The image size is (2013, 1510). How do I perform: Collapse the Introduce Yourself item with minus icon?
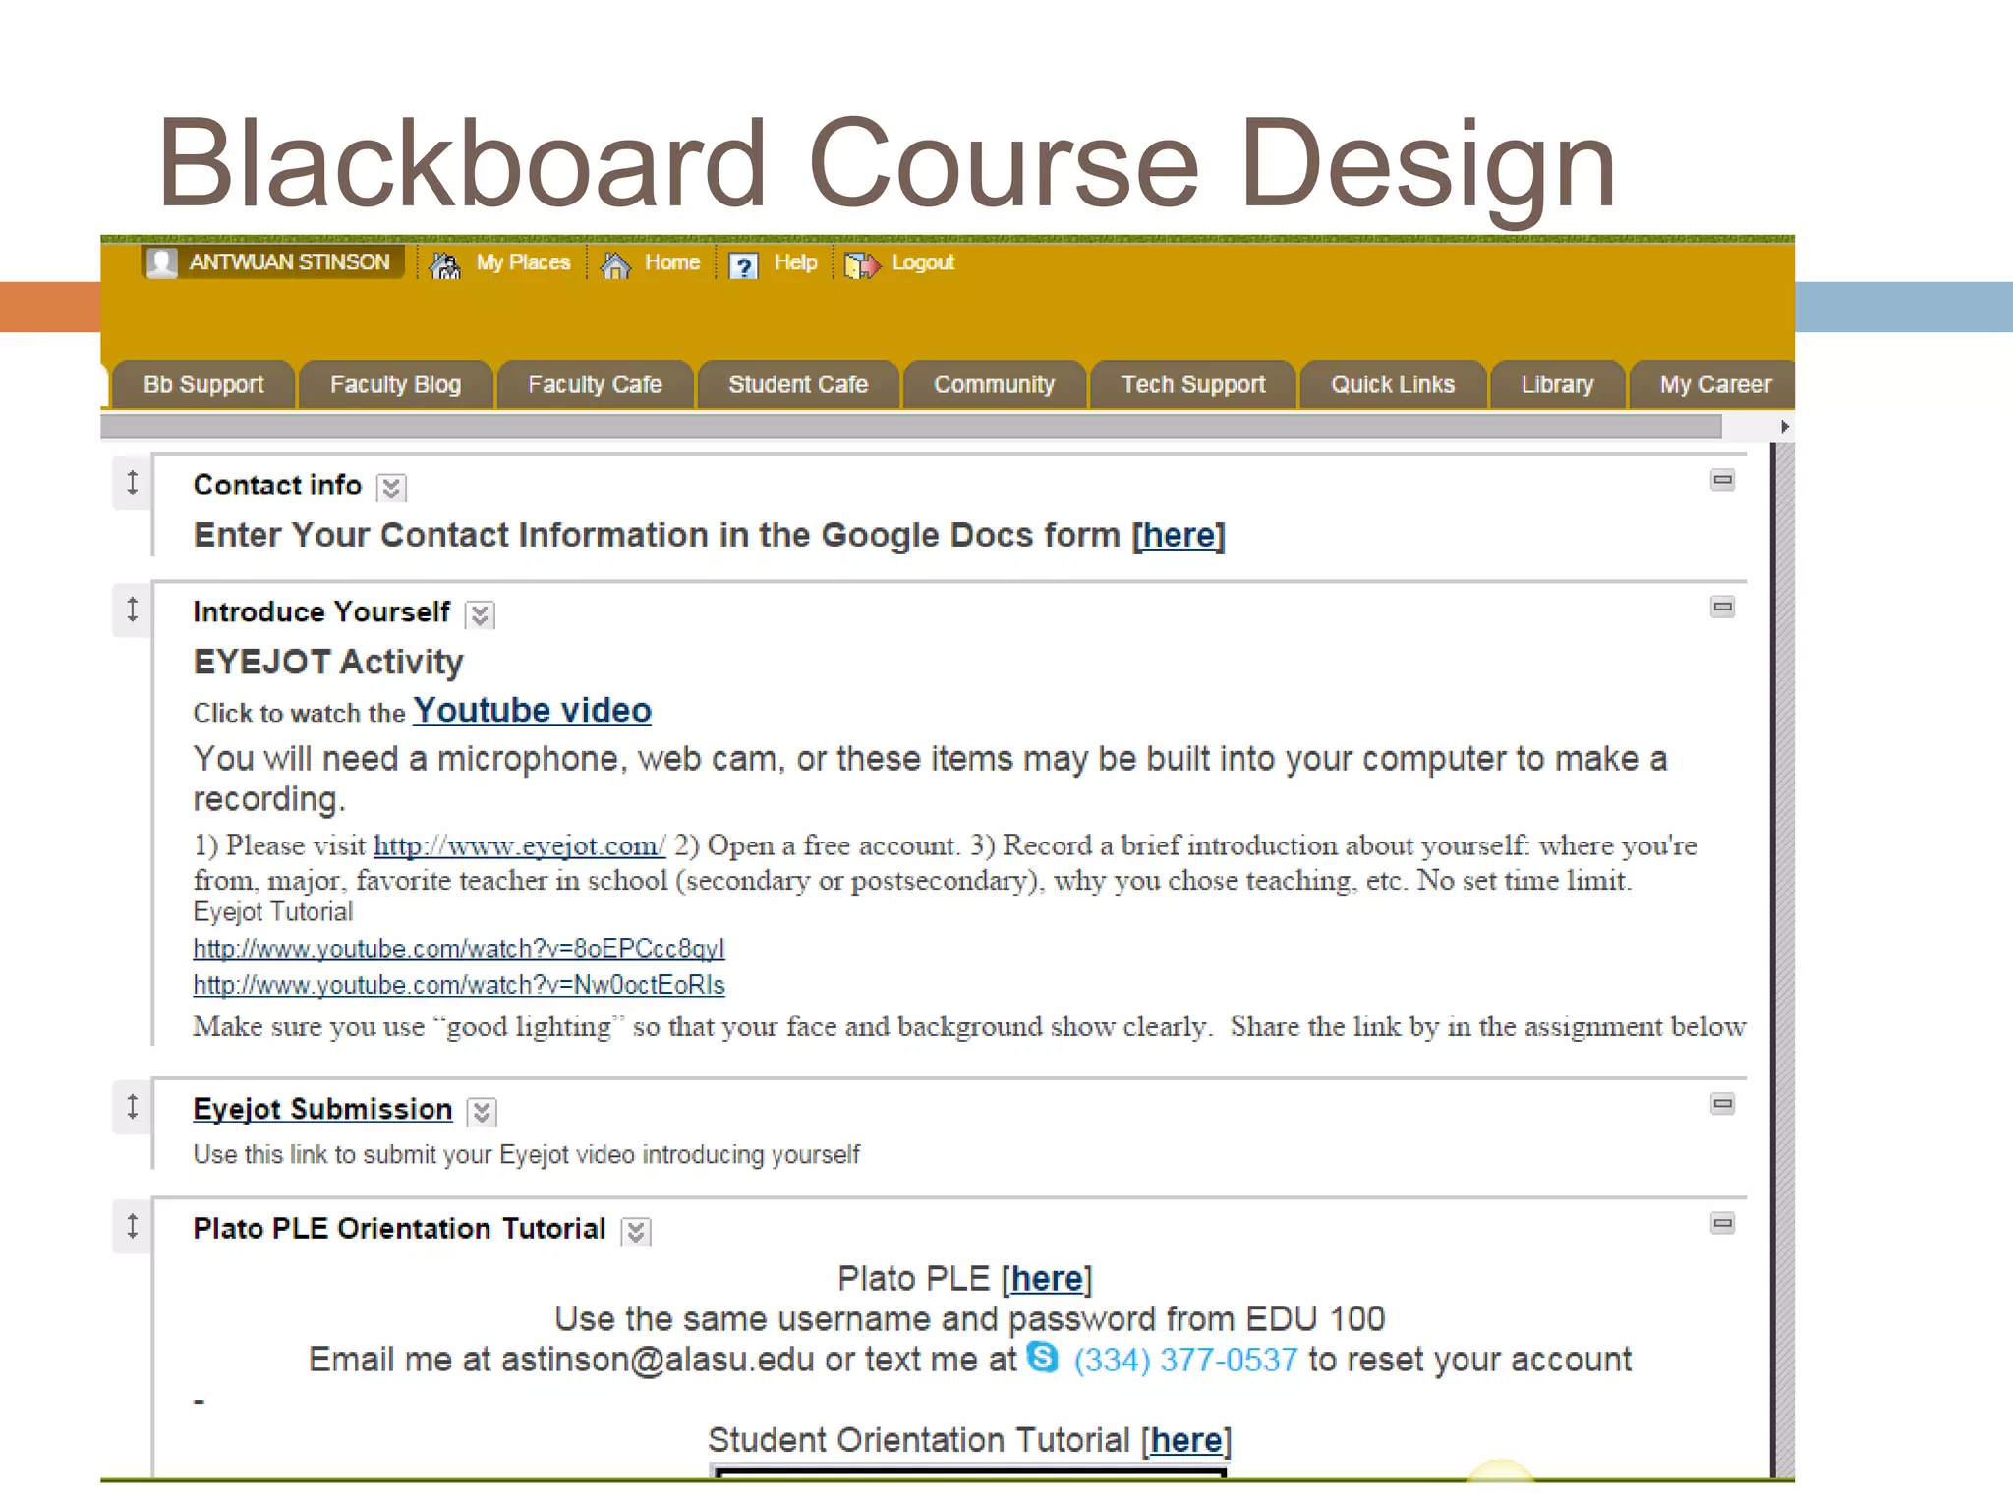coord(1722,607)
